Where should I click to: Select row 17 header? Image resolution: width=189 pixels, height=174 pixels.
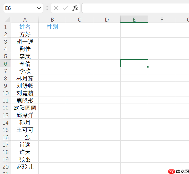point(6,145)
